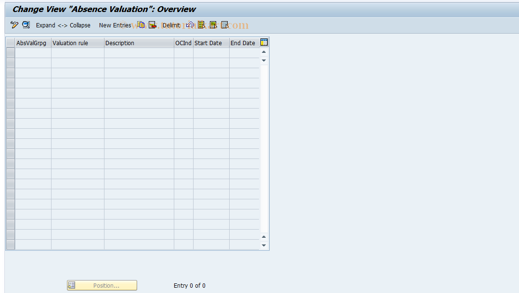Image resolution: width=519 pixels, height=293 pixels.
Task: Open table column configuration icon
Action: pyautogui.click(x=264, y=42)
